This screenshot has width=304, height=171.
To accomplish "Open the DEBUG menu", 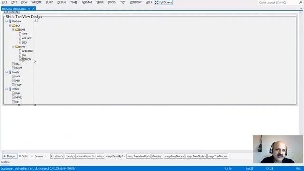I will point(62,2).
